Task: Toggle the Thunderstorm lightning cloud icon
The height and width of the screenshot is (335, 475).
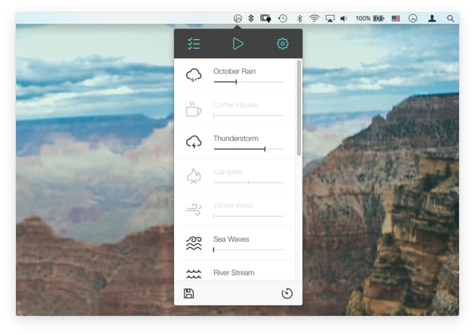Action: coord(193,142)
